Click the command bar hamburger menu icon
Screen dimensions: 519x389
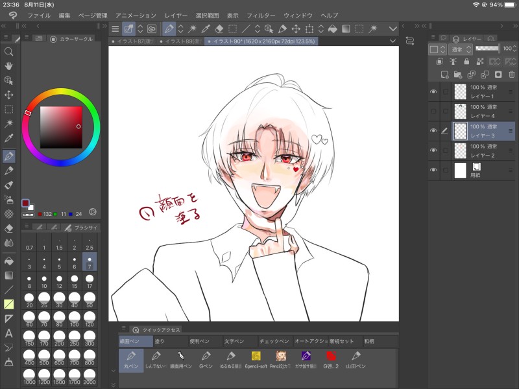click(115, 29)
